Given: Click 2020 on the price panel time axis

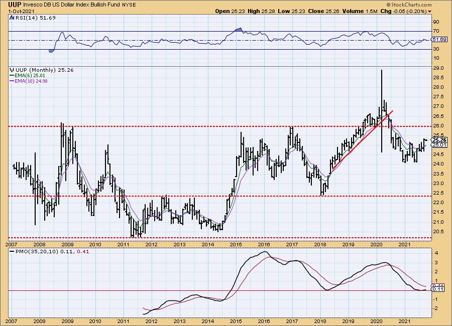Looking at the screenshot, I should click(376, 245).
